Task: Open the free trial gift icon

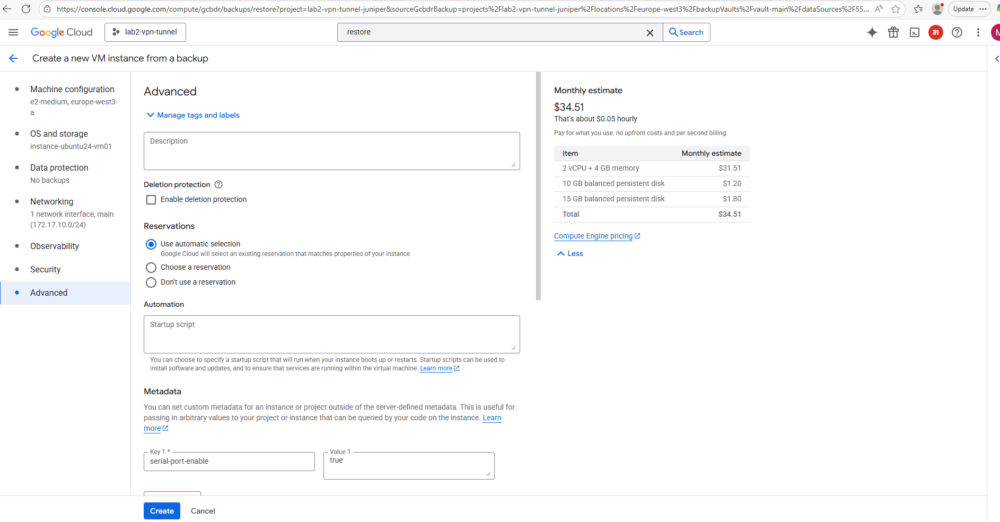Action: 893,32
